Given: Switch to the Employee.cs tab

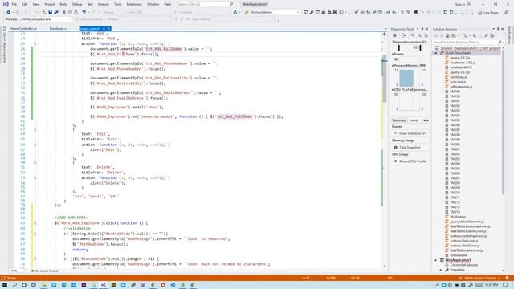Looking at the screenshot, I should 59,29.
